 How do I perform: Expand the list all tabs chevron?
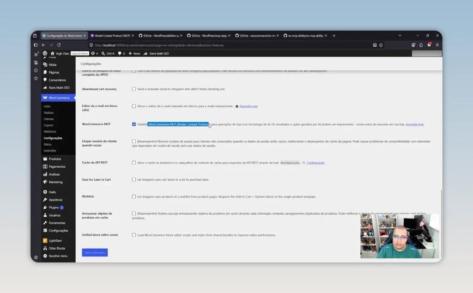[400, 36]
